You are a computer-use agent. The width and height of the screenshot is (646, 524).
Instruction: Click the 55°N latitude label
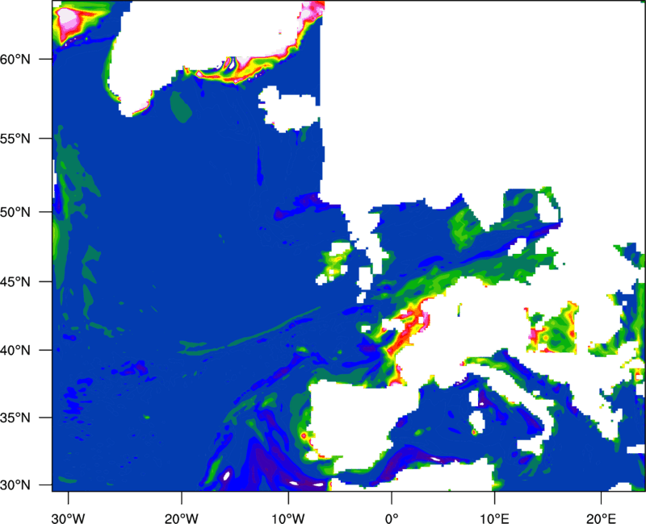tap(15, 139)
